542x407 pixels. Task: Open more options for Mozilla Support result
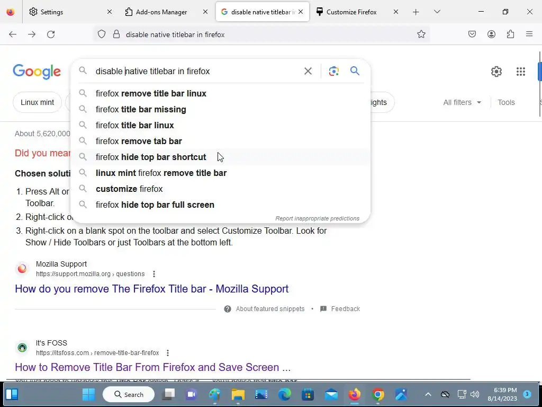tap(154, 274)
